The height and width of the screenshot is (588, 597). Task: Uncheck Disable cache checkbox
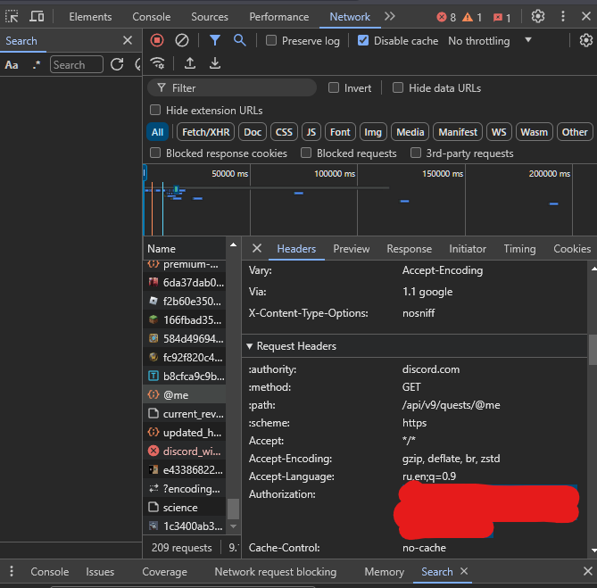(363, 40)
